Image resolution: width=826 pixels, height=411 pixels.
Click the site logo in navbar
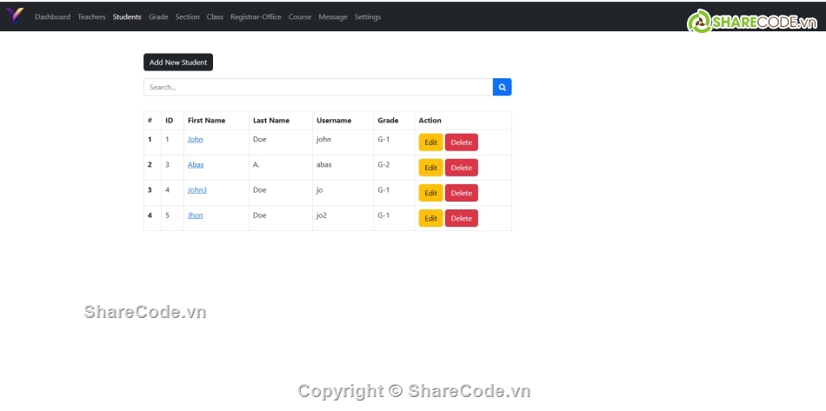pos(16,17)
